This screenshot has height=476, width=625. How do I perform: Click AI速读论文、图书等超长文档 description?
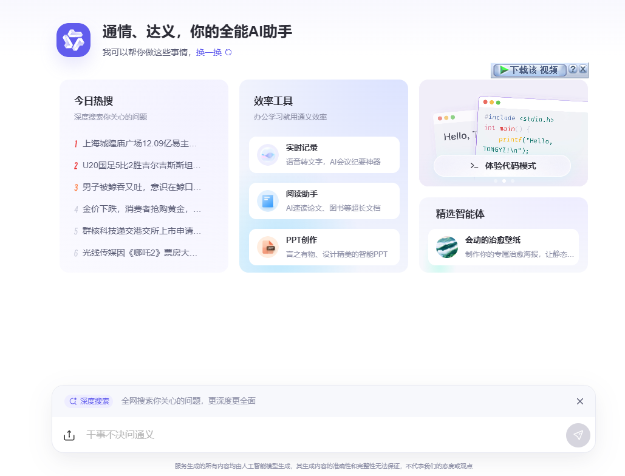point(333,208)
